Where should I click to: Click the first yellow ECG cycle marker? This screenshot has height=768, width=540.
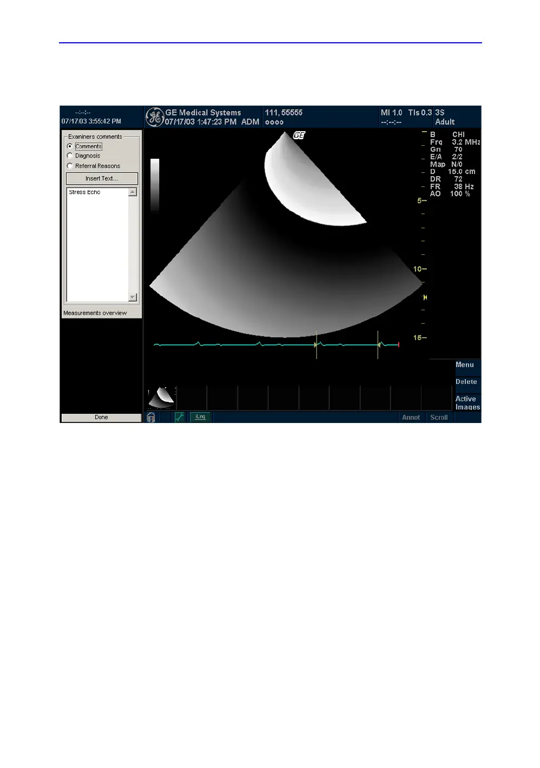(x=317, y=344)
